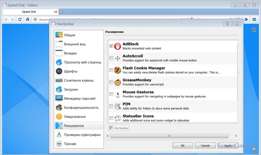Viewport: 261px width, 155px height.
Task: Switch to Внешний вид settings
Action: [x=79, y=44]
